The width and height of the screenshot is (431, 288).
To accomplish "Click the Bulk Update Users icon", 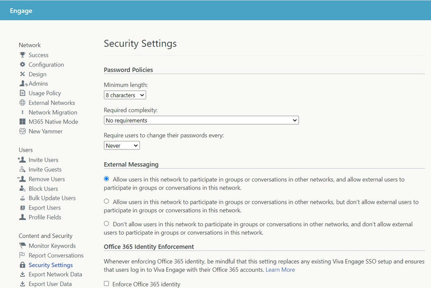I will tap(22, 198).
